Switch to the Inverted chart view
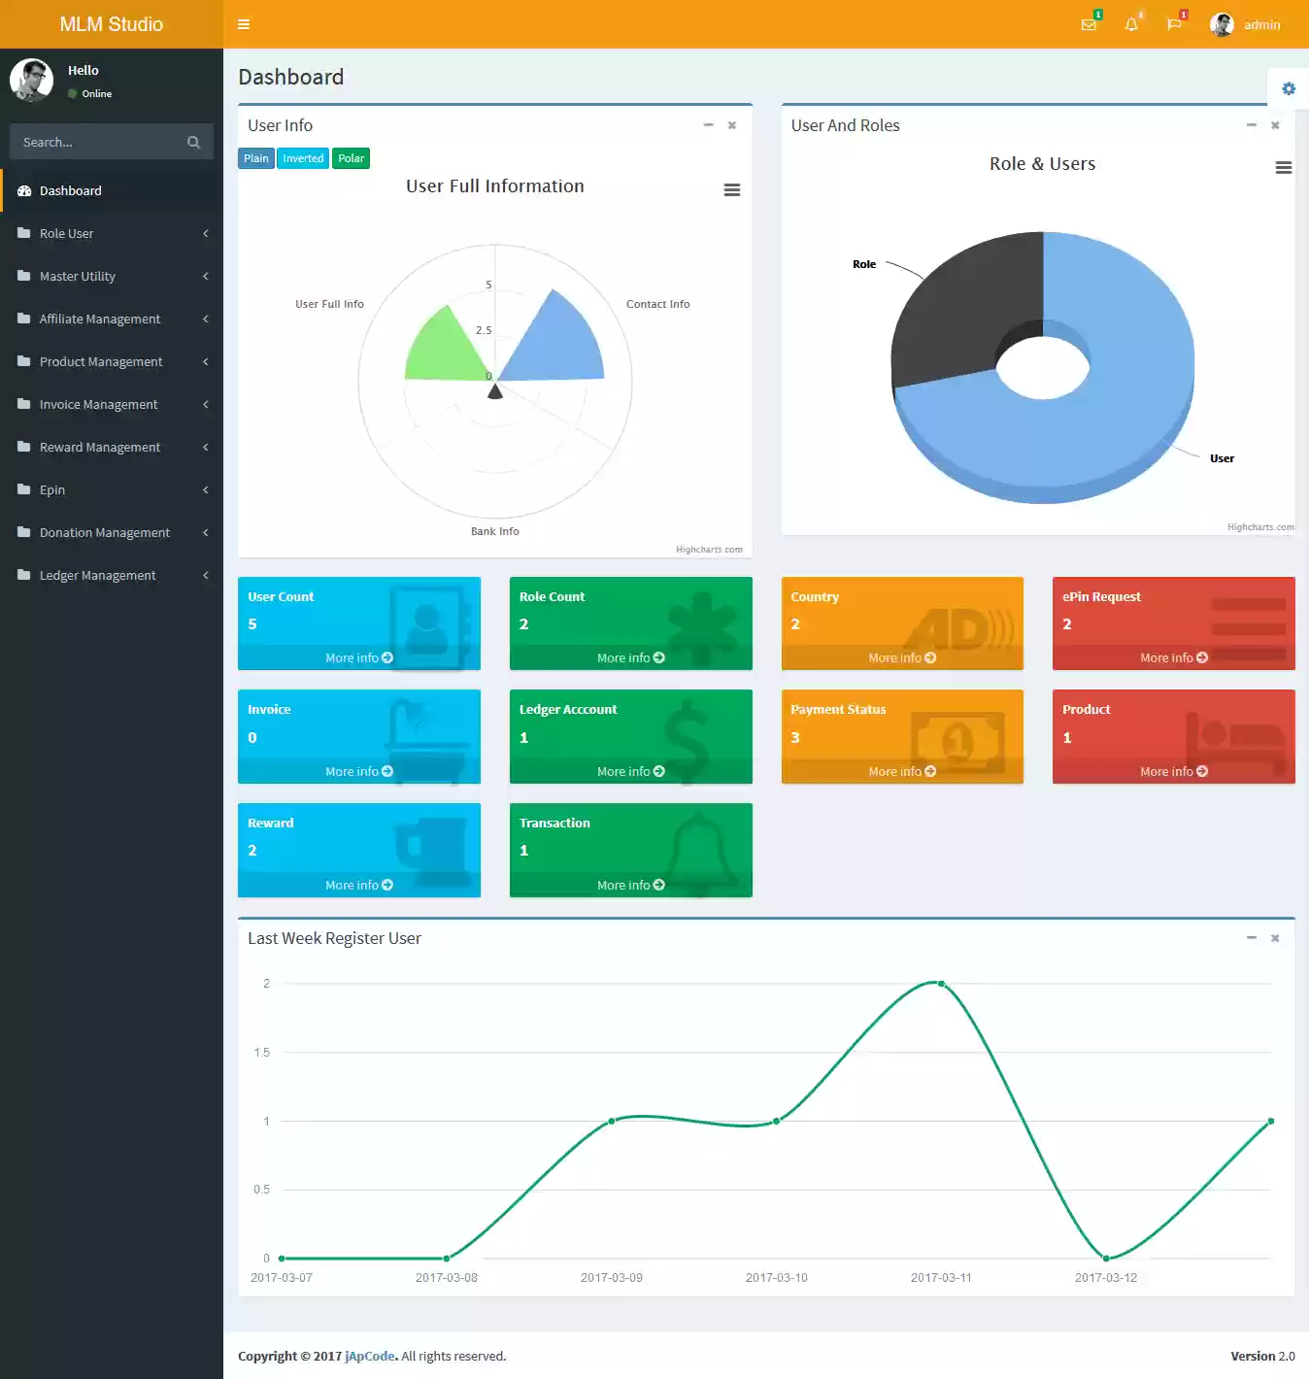Screen dimensions: 1309x1379 (x=302, y=157)
